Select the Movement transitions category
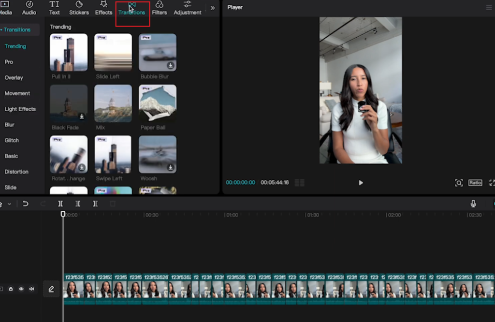This screenshot has width=495, height=322. coord(17,93)
